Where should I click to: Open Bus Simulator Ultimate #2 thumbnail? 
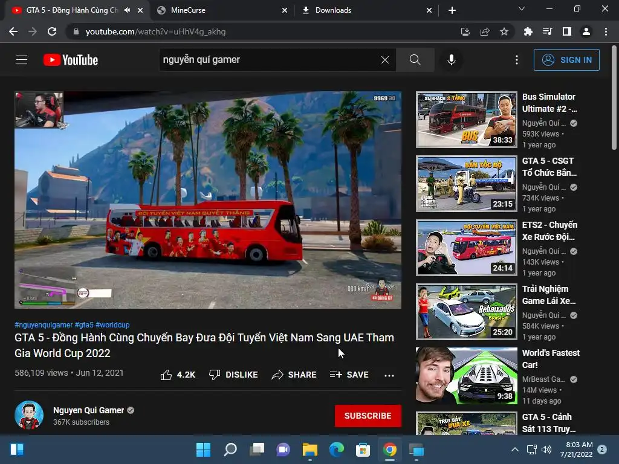[x=467, y=120]
